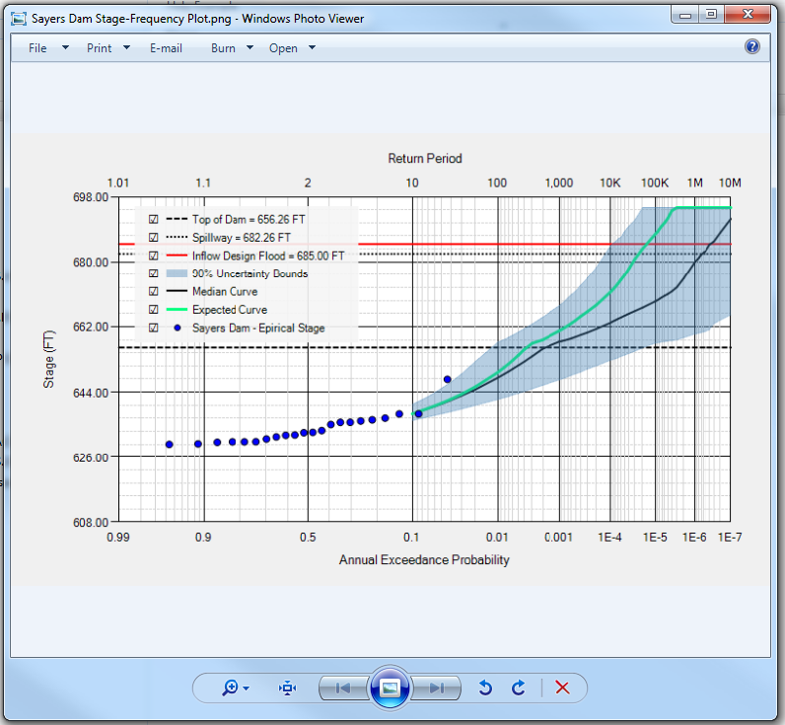Maximize the Photo Viewer window
Image resolution: width=785 pixels, height=725 pixels.
710,14
